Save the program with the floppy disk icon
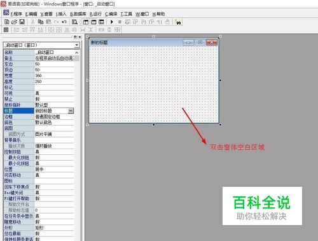This screenshot has height=241, width=318. coord(22,22)
